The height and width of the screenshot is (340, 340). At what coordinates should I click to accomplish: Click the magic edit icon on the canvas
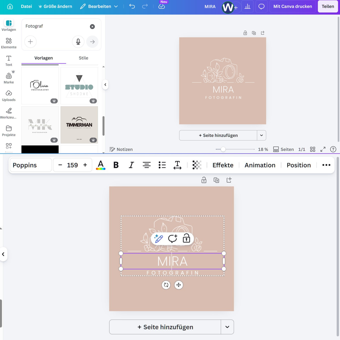click(x=159, y=238)
